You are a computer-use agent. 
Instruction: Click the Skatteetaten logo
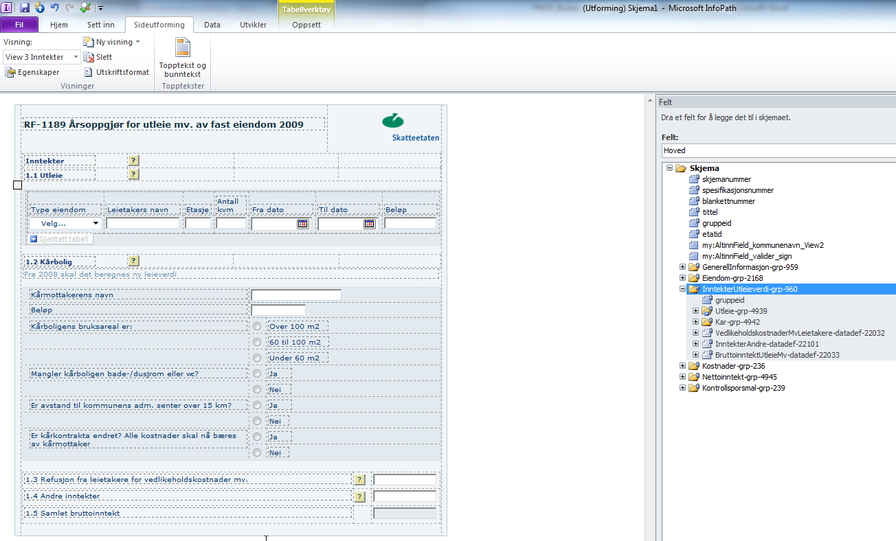pos(411,127)
